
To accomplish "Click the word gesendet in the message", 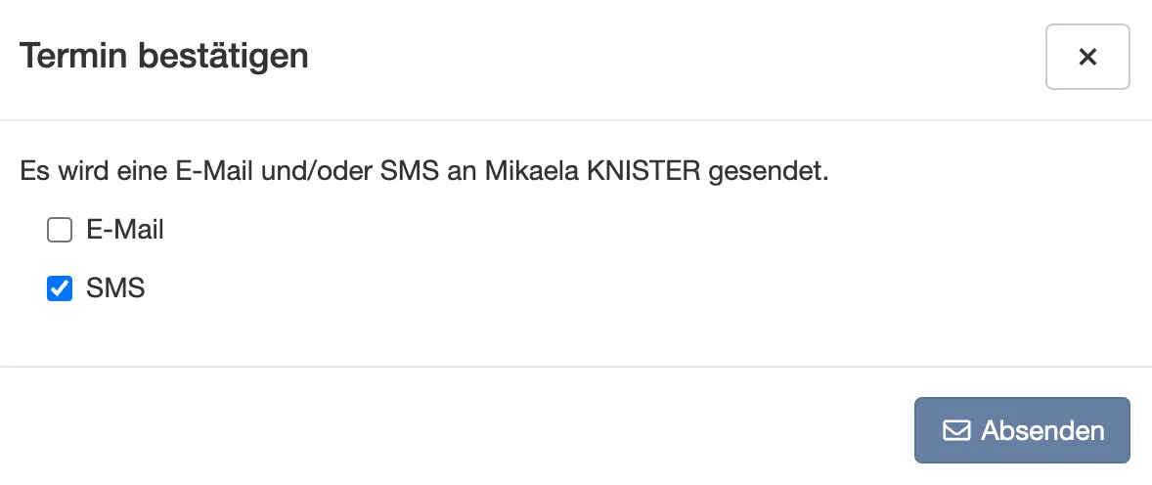I will click(767, 173).
